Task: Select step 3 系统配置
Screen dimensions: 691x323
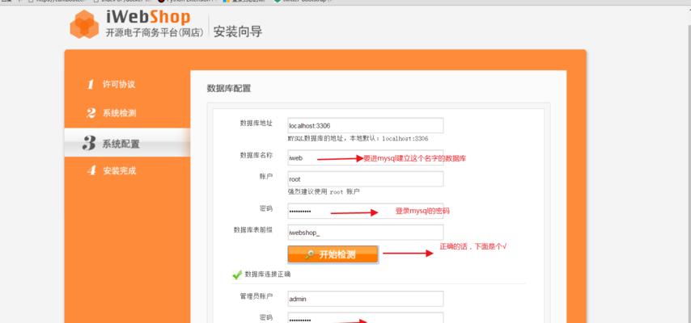Action: [x=127, y=143]
